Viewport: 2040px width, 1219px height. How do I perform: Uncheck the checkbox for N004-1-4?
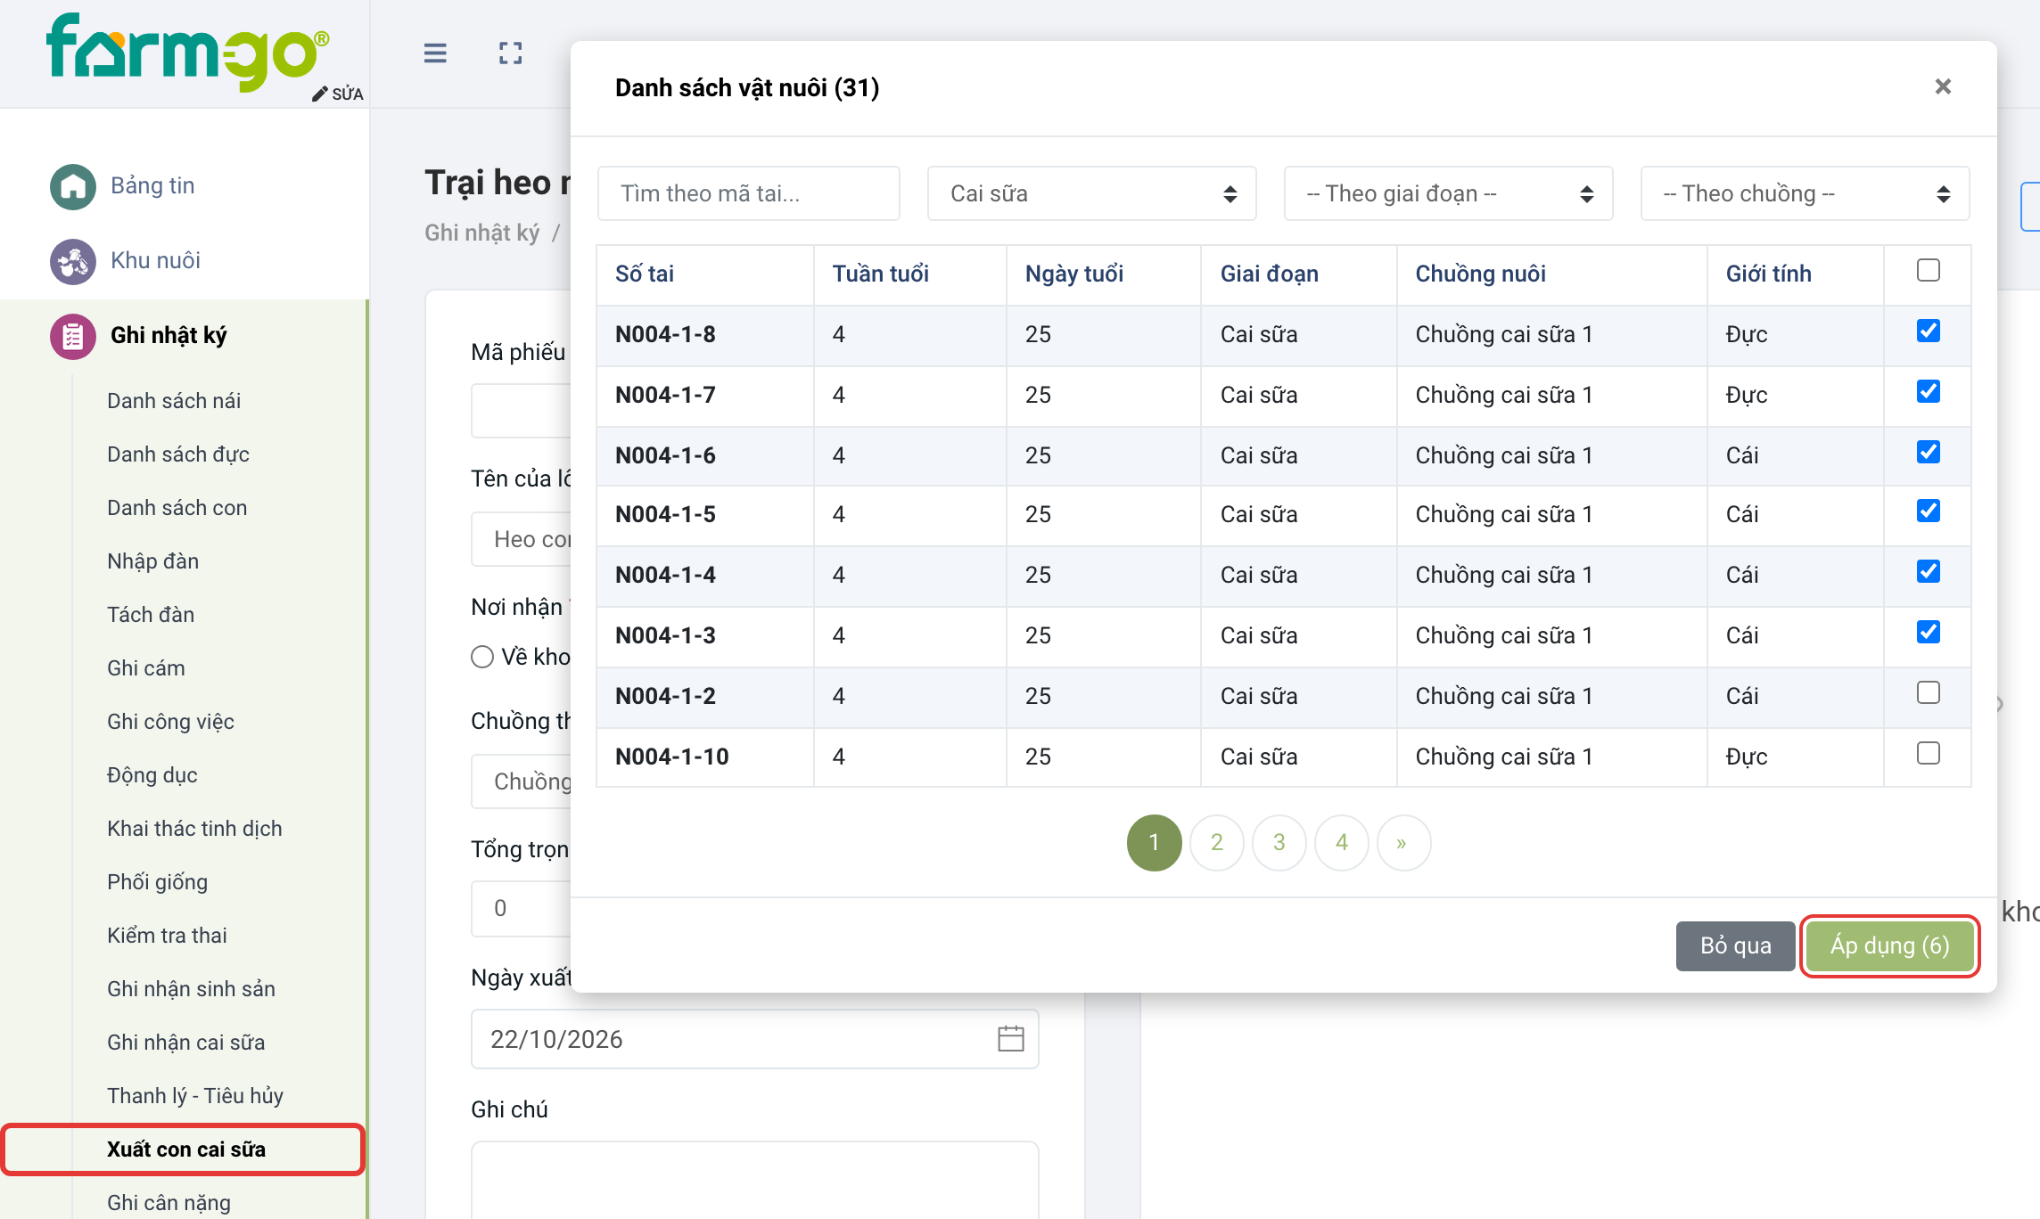(1928, 571)
